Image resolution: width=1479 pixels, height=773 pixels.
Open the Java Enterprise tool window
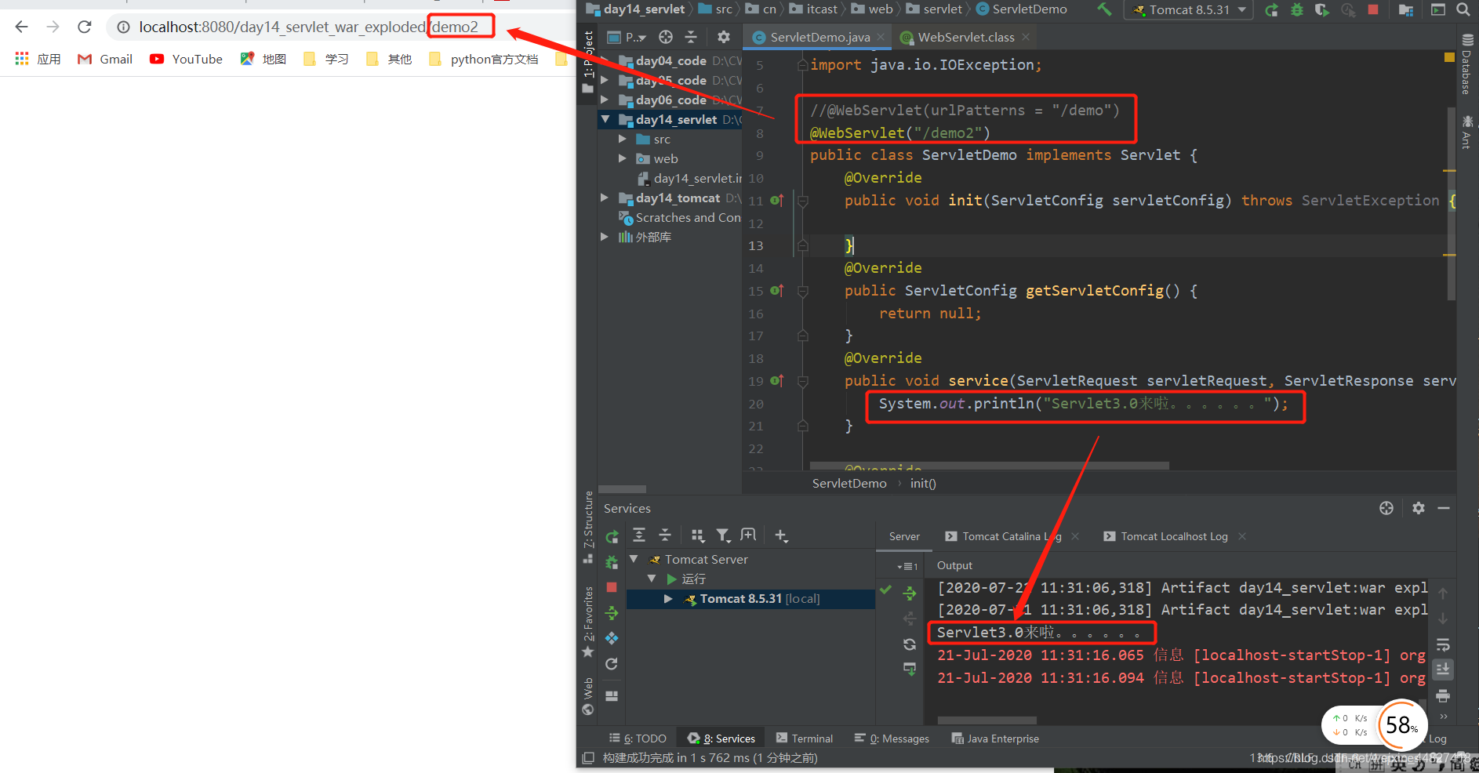click(x=995, y=739)
